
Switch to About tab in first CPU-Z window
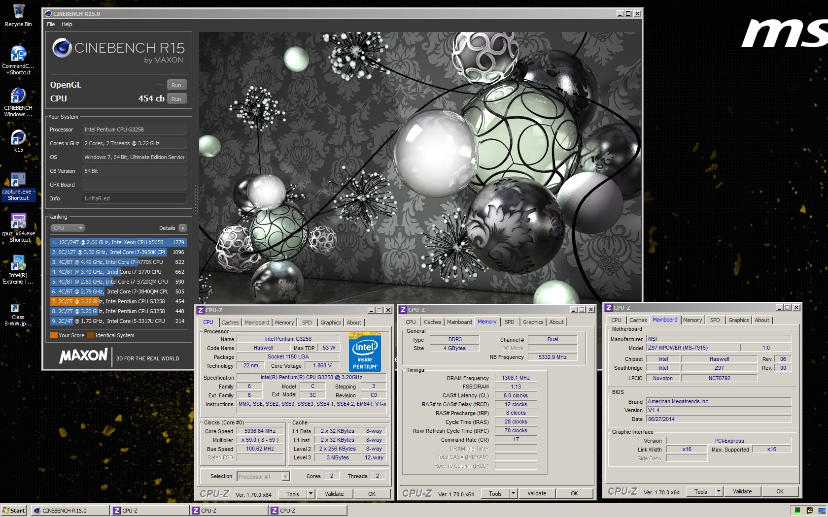[x=354, y=323]
